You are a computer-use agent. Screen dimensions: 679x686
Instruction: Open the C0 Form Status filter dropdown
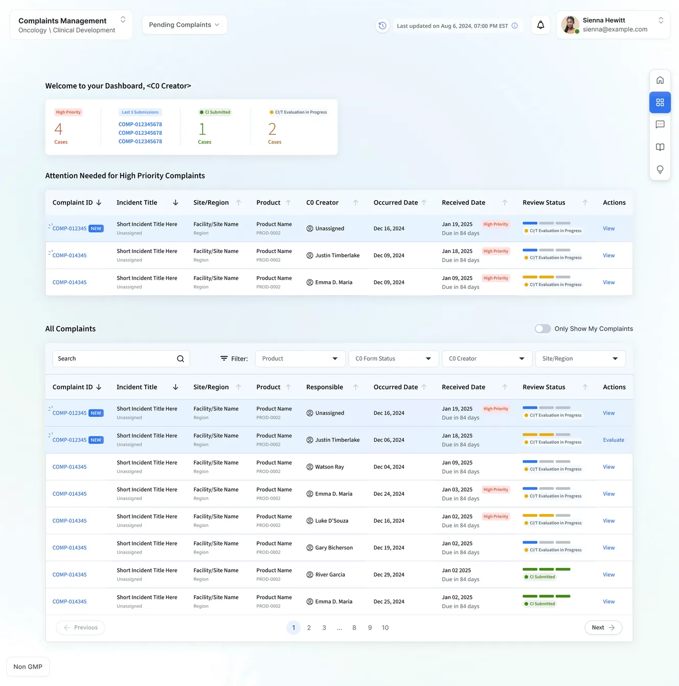394,359
